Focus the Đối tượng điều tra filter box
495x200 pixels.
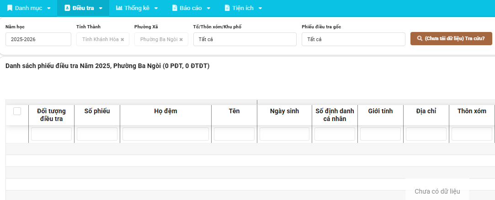[x=52, y=134]
